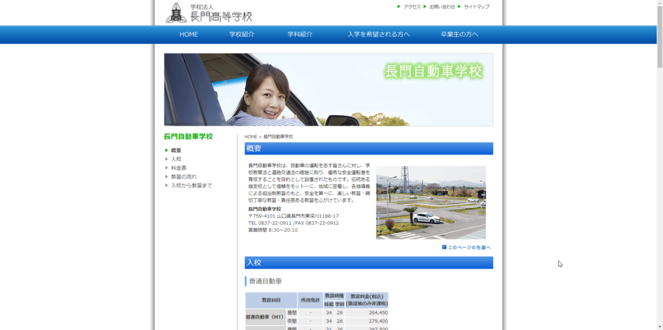Open the 学校紹介 menu item

pyautogui.click(x=242, y=35)
